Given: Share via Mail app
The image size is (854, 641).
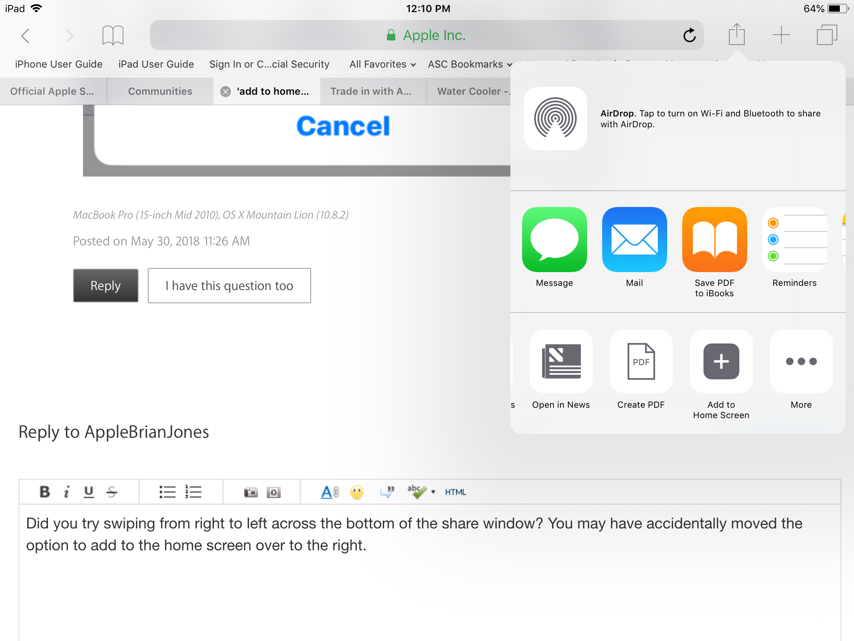Looking at the screenshot, I should pyautogui.click(x=634, y=240).
